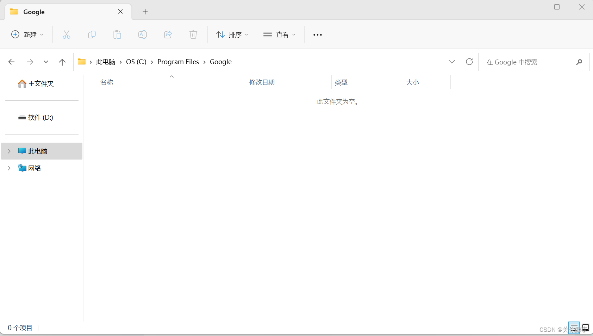
Task: Select Google in the breadcrumb path
Action: 221,62
